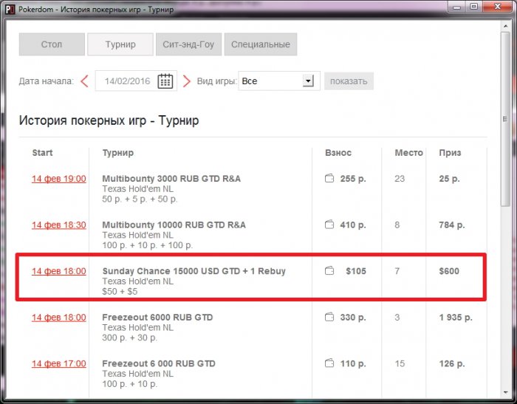517x404 pixels.
Task: Click the $600 prize value
Action: point(449,271)
